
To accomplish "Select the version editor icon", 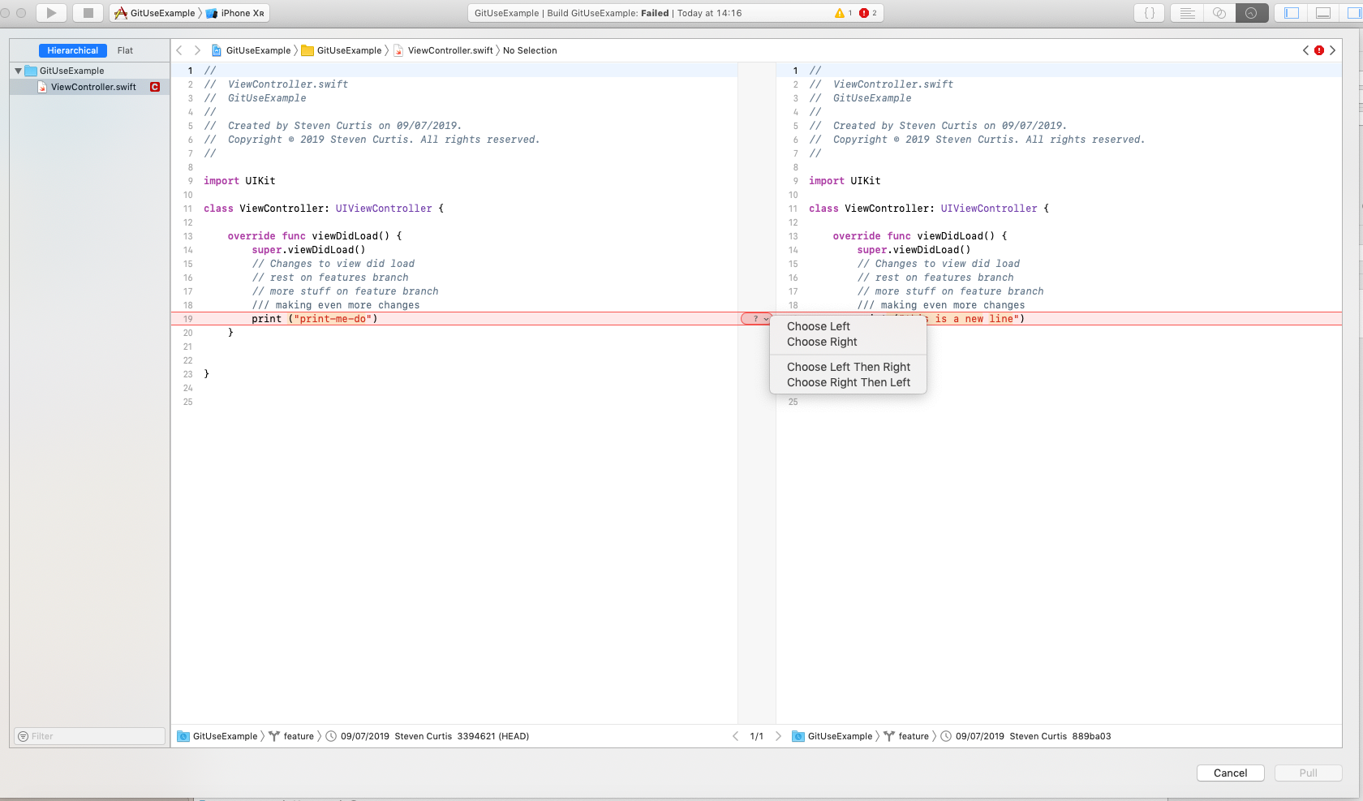I will (1252, 13).
